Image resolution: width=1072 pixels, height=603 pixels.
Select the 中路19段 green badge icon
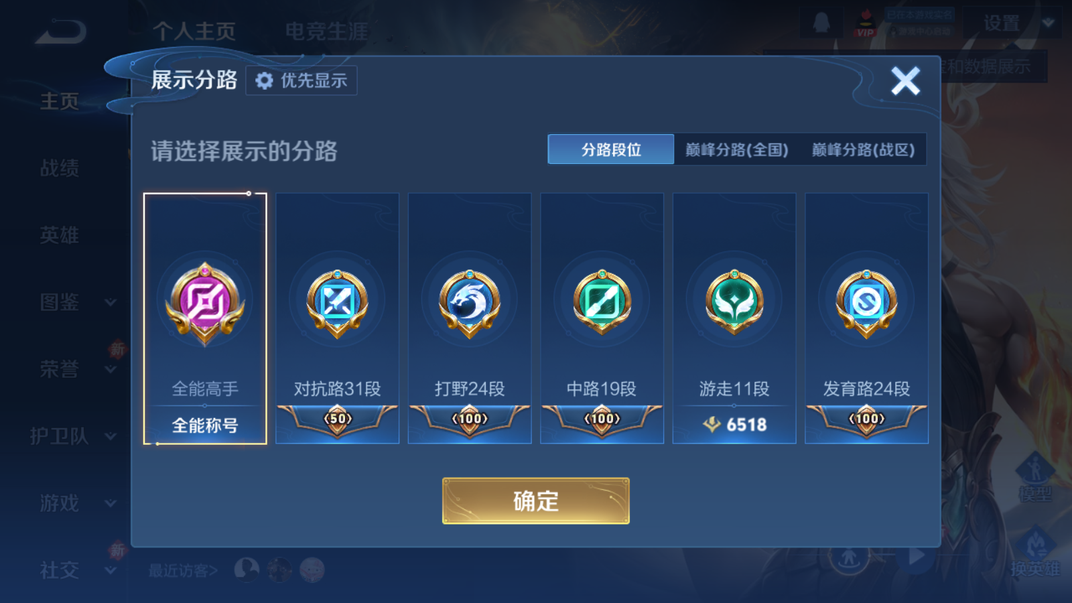tap(602, 304)
